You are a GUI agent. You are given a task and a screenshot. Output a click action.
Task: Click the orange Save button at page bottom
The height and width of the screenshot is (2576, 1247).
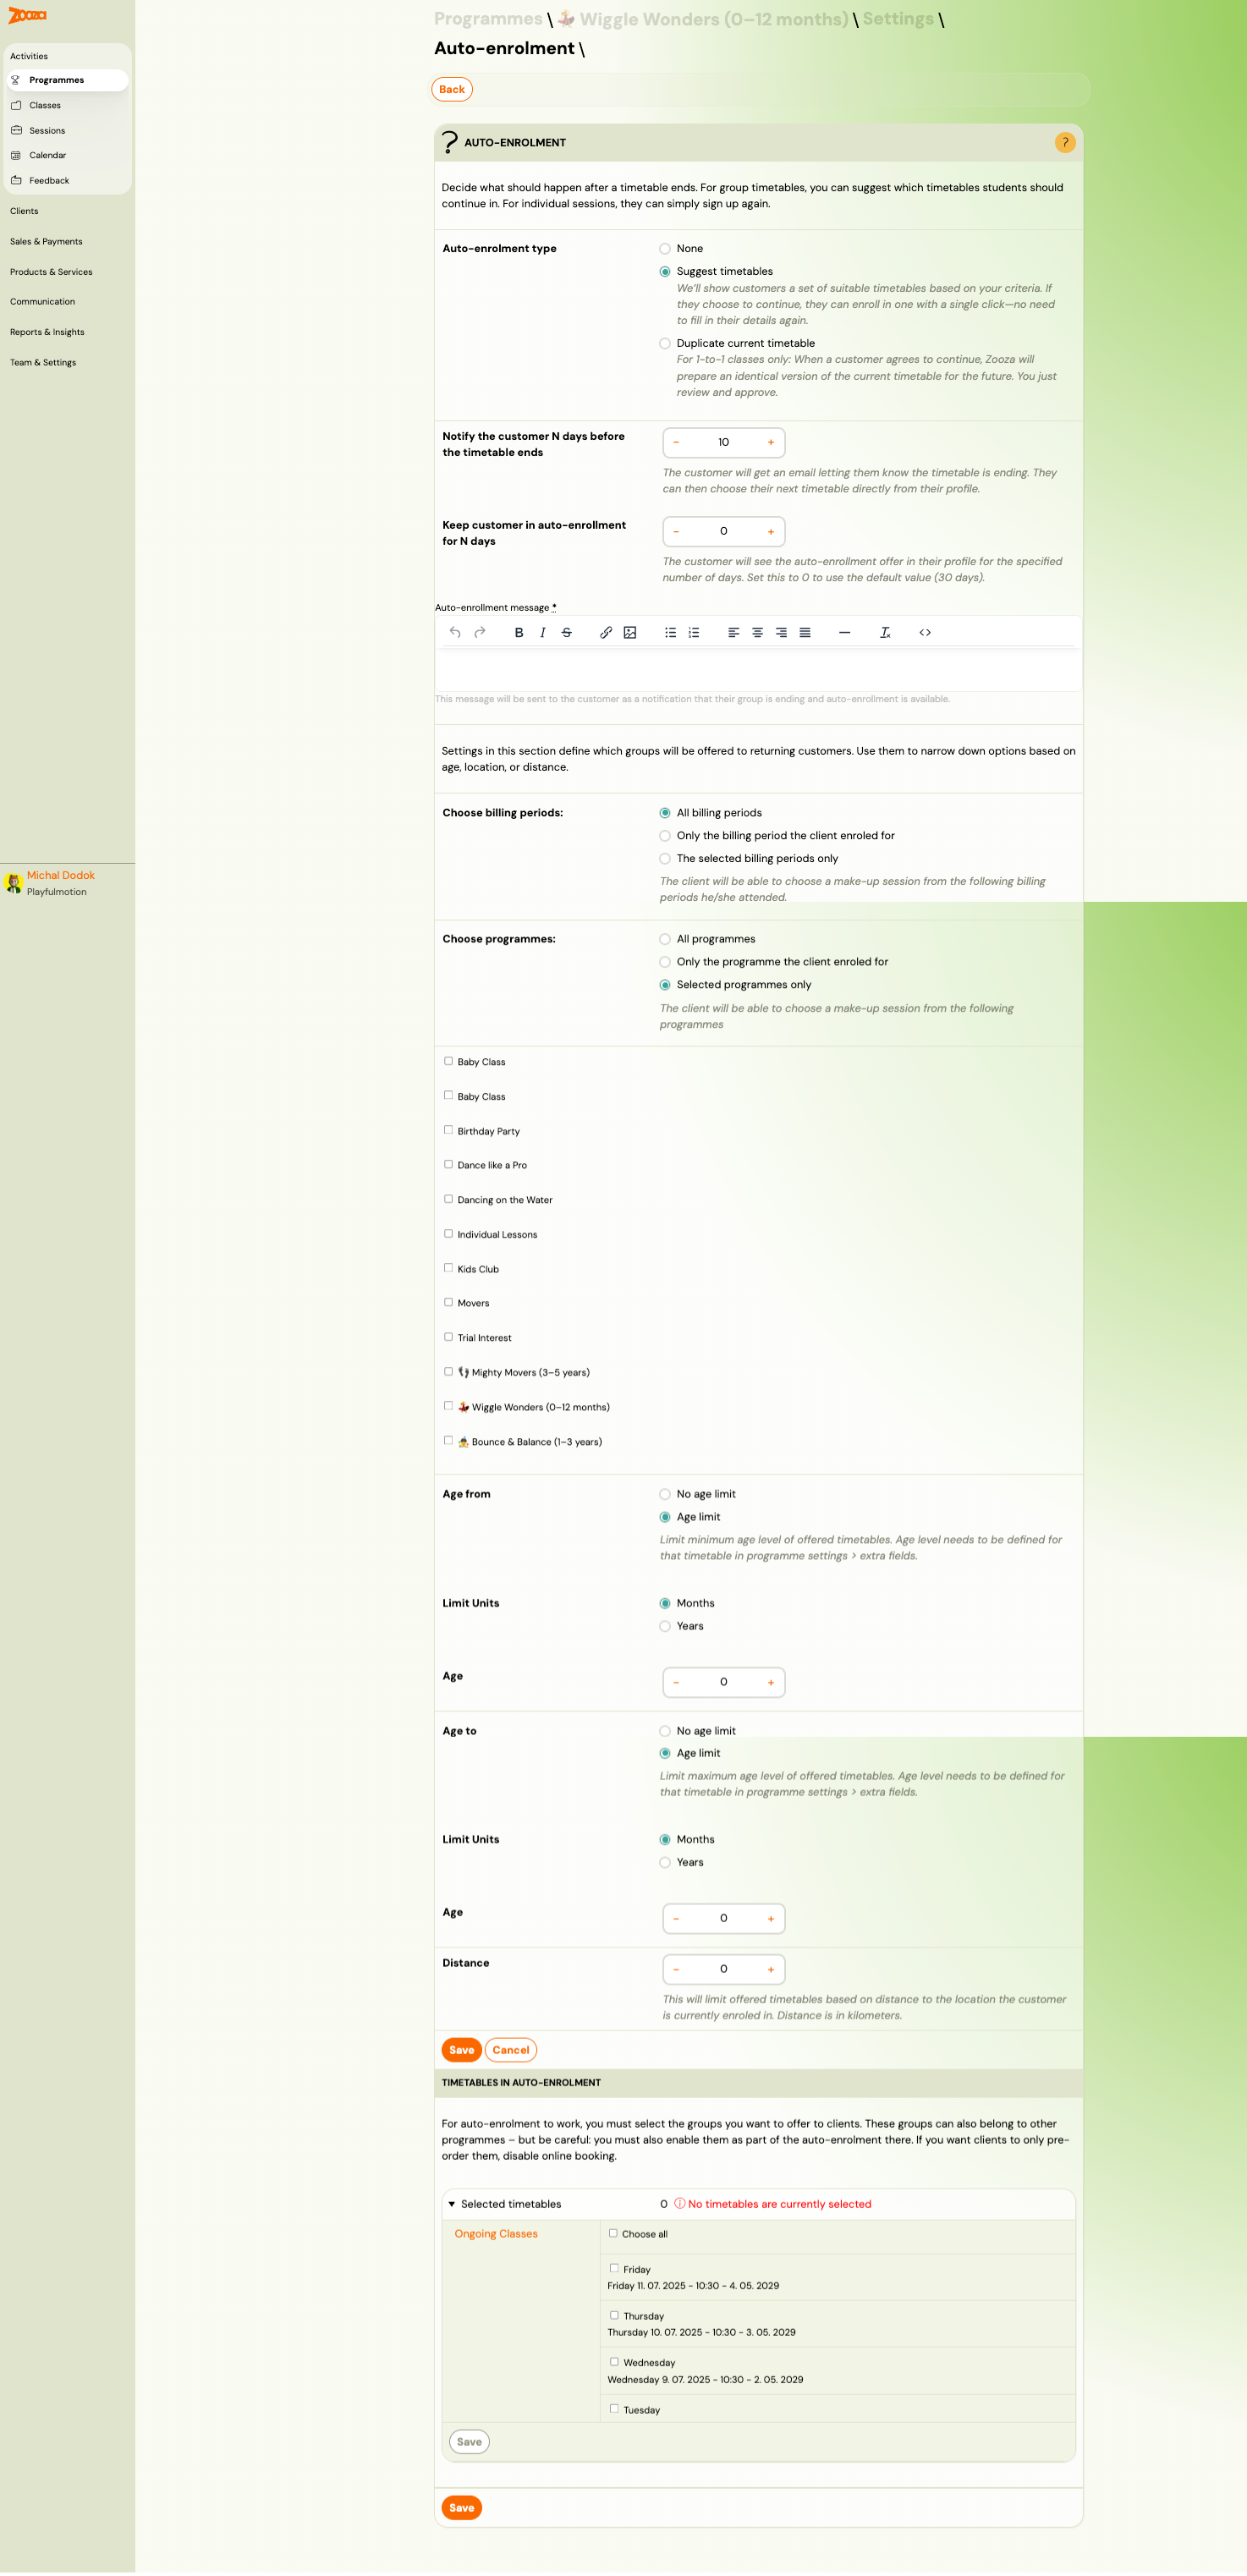pos(461,2507)
